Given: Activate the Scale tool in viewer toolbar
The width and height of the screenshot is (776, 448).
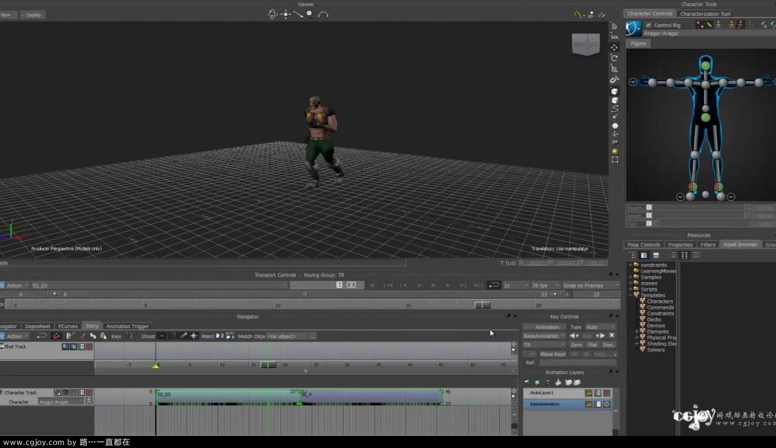Looking at the screenshot, I should [x=614, y=69].
